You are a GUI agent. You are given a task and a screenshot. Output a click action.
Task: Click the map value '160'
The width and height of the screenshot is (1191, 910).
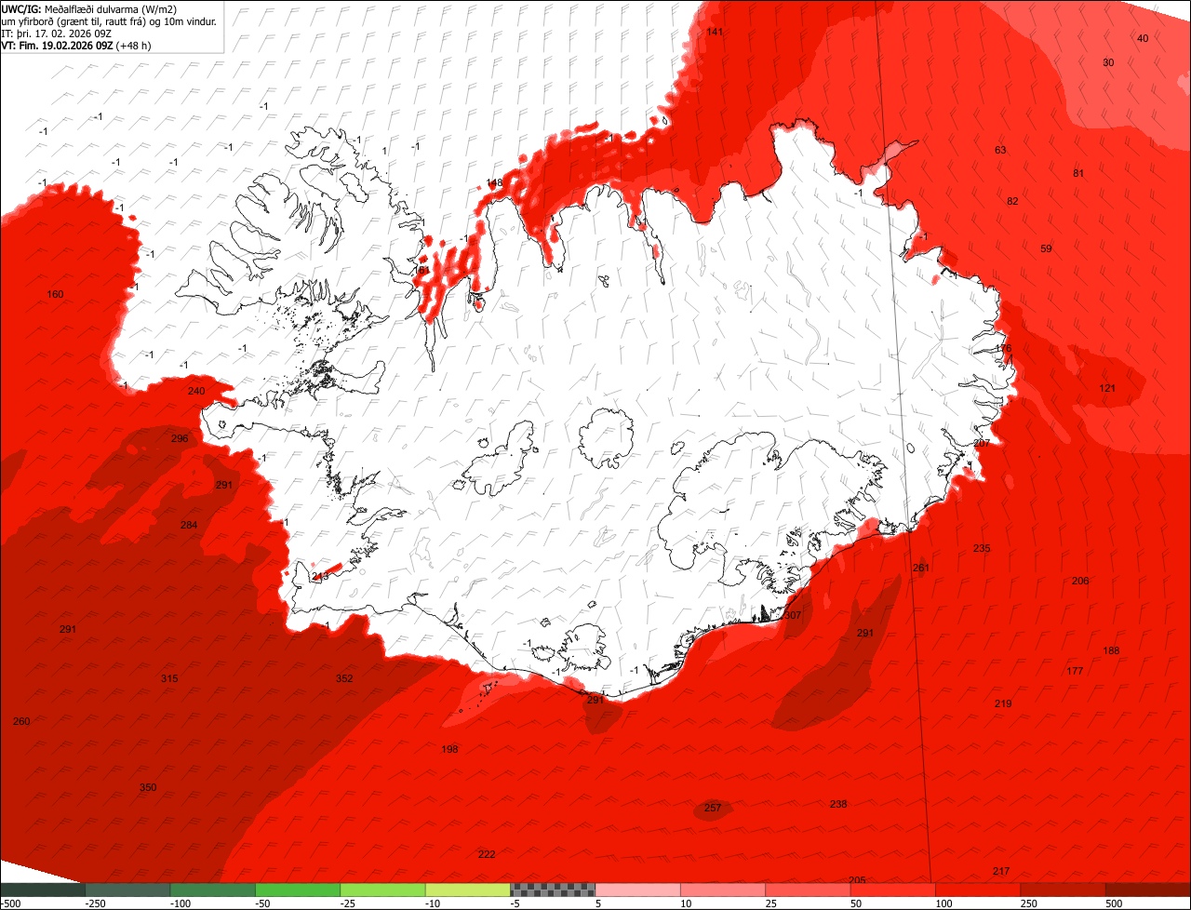pyautogui.click(x=55, y=294)
